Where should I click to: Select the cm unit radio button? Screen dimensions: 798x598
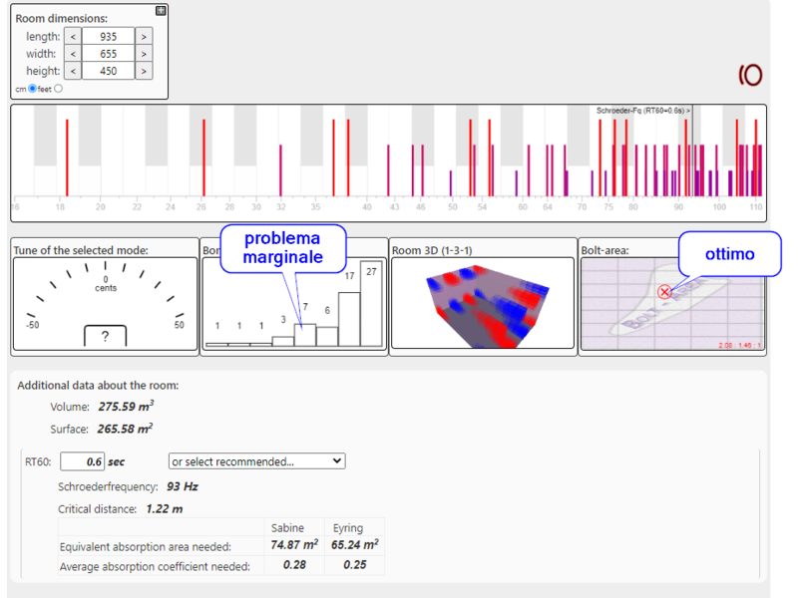33,89
